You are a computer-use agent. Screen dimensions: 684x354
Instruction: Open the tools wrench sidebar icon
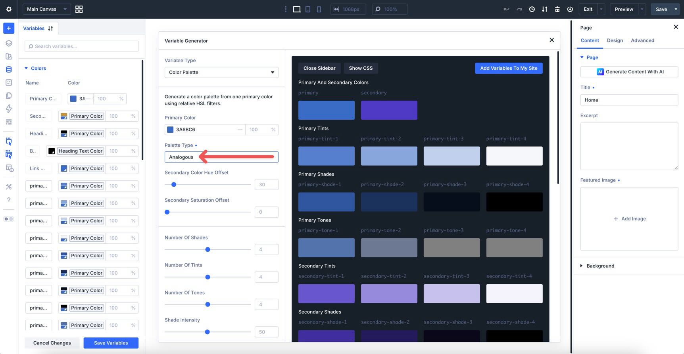point(9,187)
